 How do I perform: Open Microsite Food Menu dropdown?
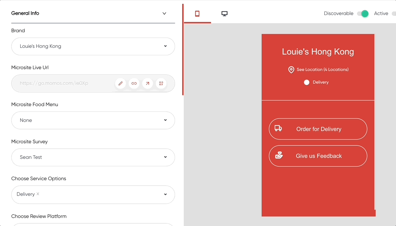pos(93,121)
